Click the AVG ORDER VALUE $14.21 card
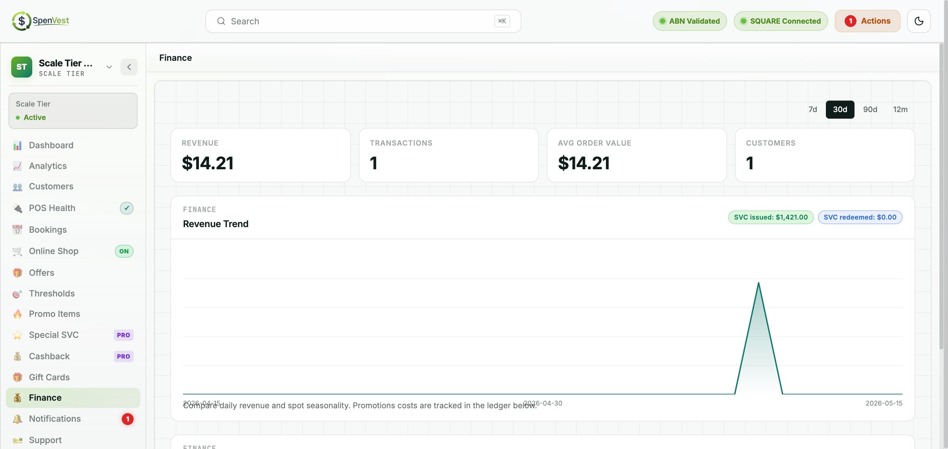 637,155
